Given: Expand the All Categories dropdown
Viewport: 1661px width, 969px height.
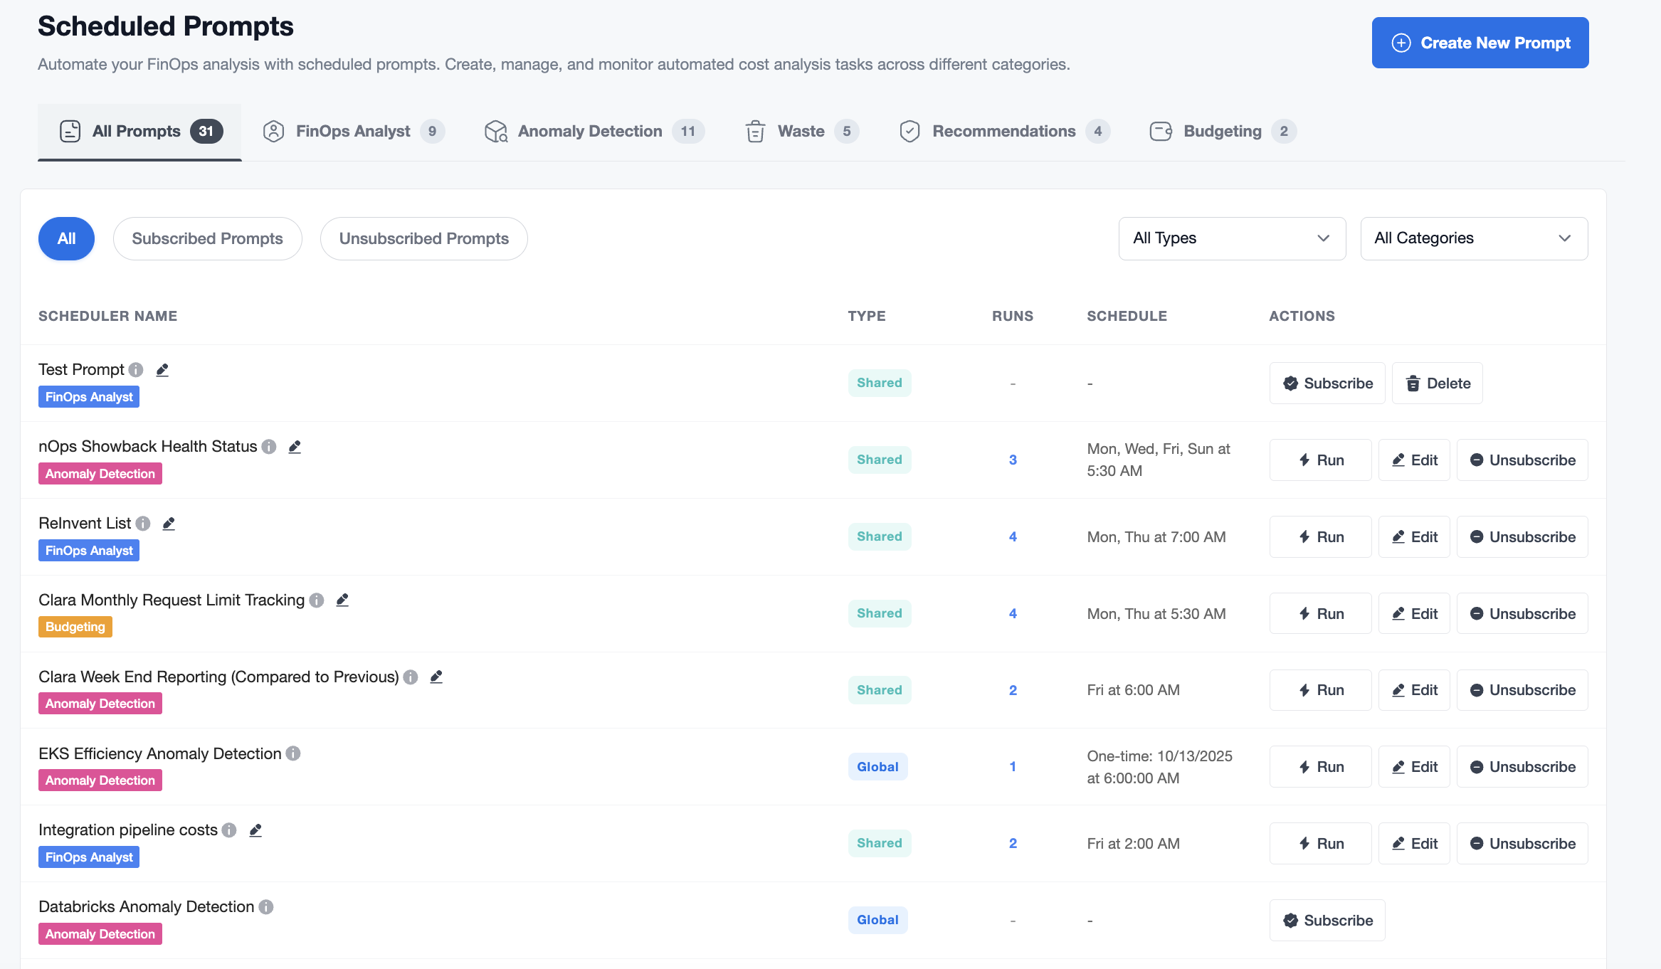Looking at the screenshot, I should point(1473,238).
